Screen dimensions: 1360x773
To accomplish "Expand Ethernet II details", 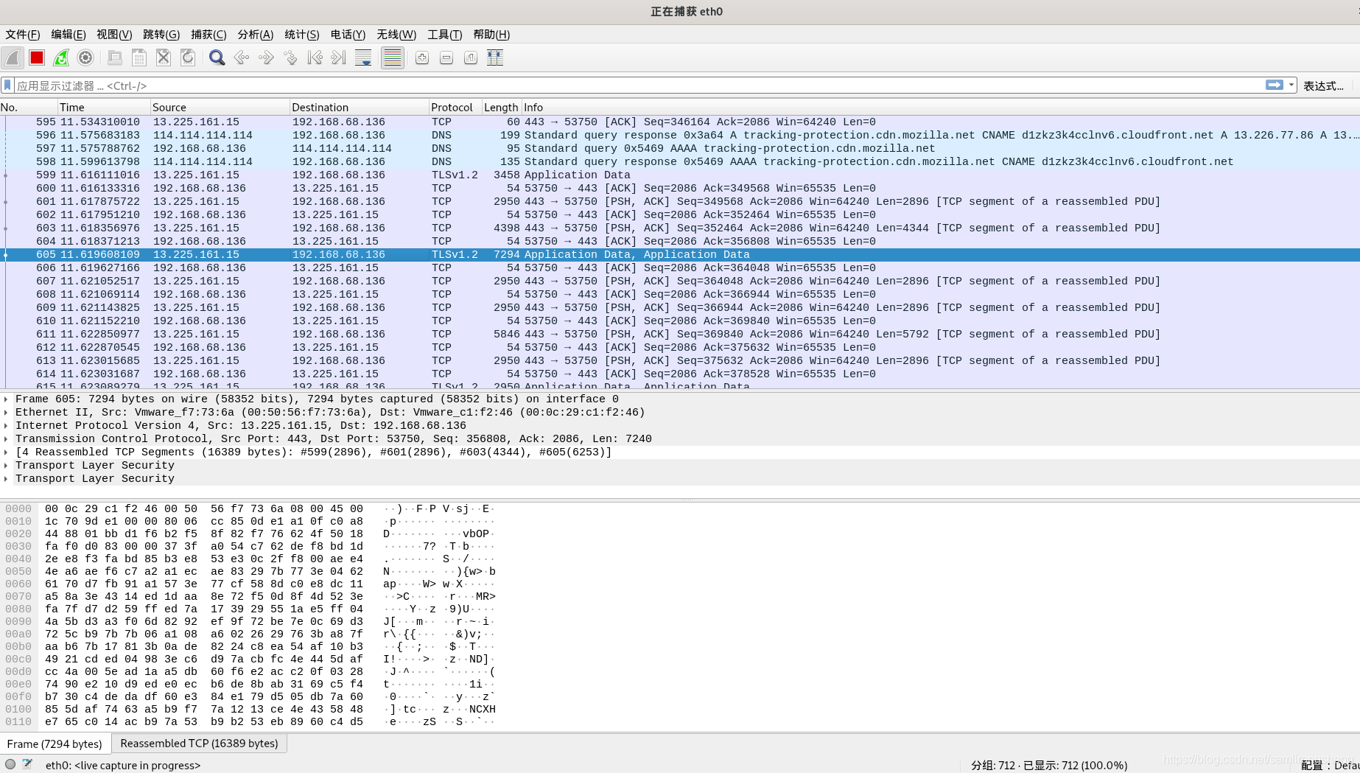I will [6, 413].
